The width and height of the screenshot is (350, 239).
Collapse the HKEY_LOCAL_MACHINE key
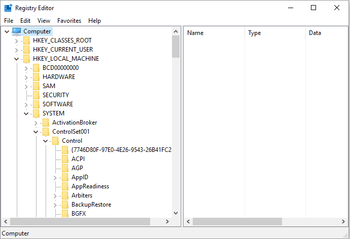click(x=17, y=59)
